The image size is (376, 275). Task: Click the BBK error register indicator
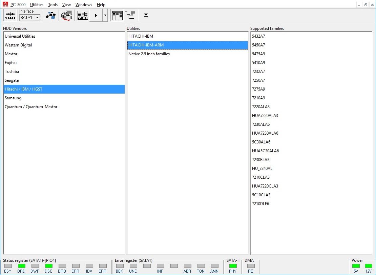[120, 266]
